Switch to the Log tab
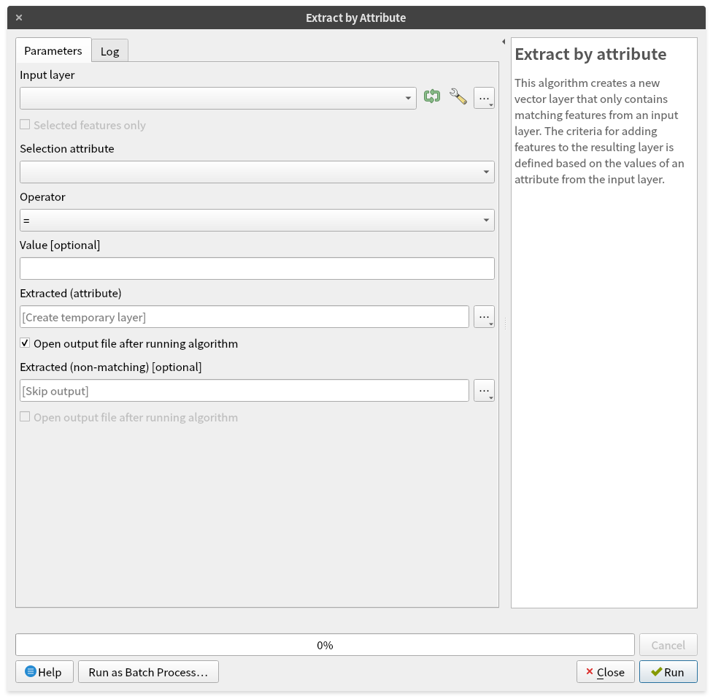This screenshot has height=699, width=713. pos(109,51)
